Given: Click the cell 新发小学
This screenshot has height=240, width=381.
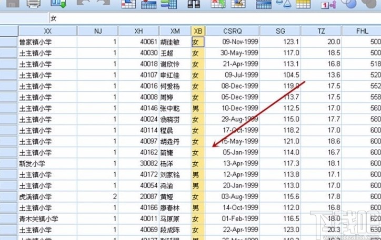Looking at the screenshot, I should [x=47, y=164].
